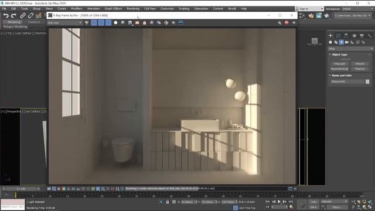This screenshot has height=211, width=375.
Task: Open the Hierarchy tab in command panel
Action: pos(346,36)
